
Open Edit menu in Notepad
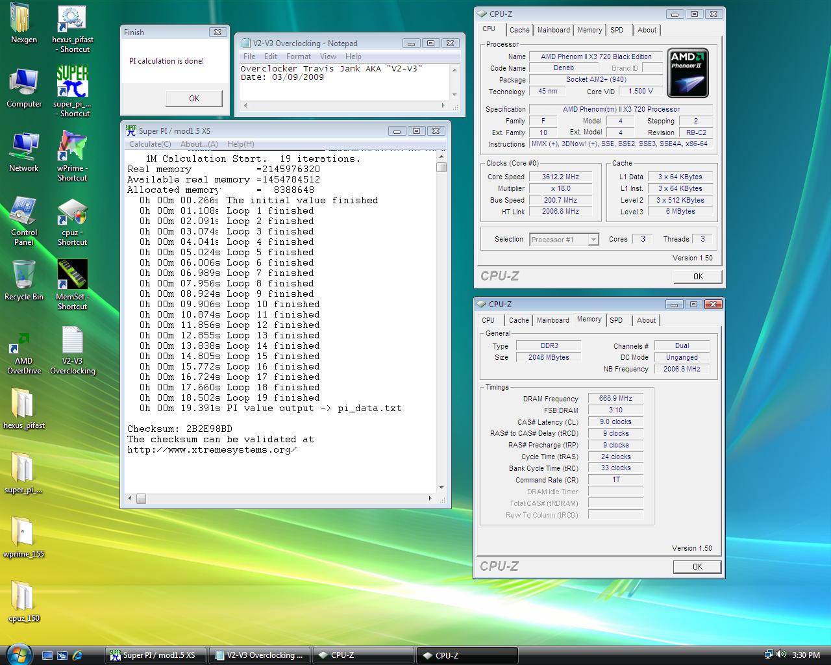click(271, 56)
